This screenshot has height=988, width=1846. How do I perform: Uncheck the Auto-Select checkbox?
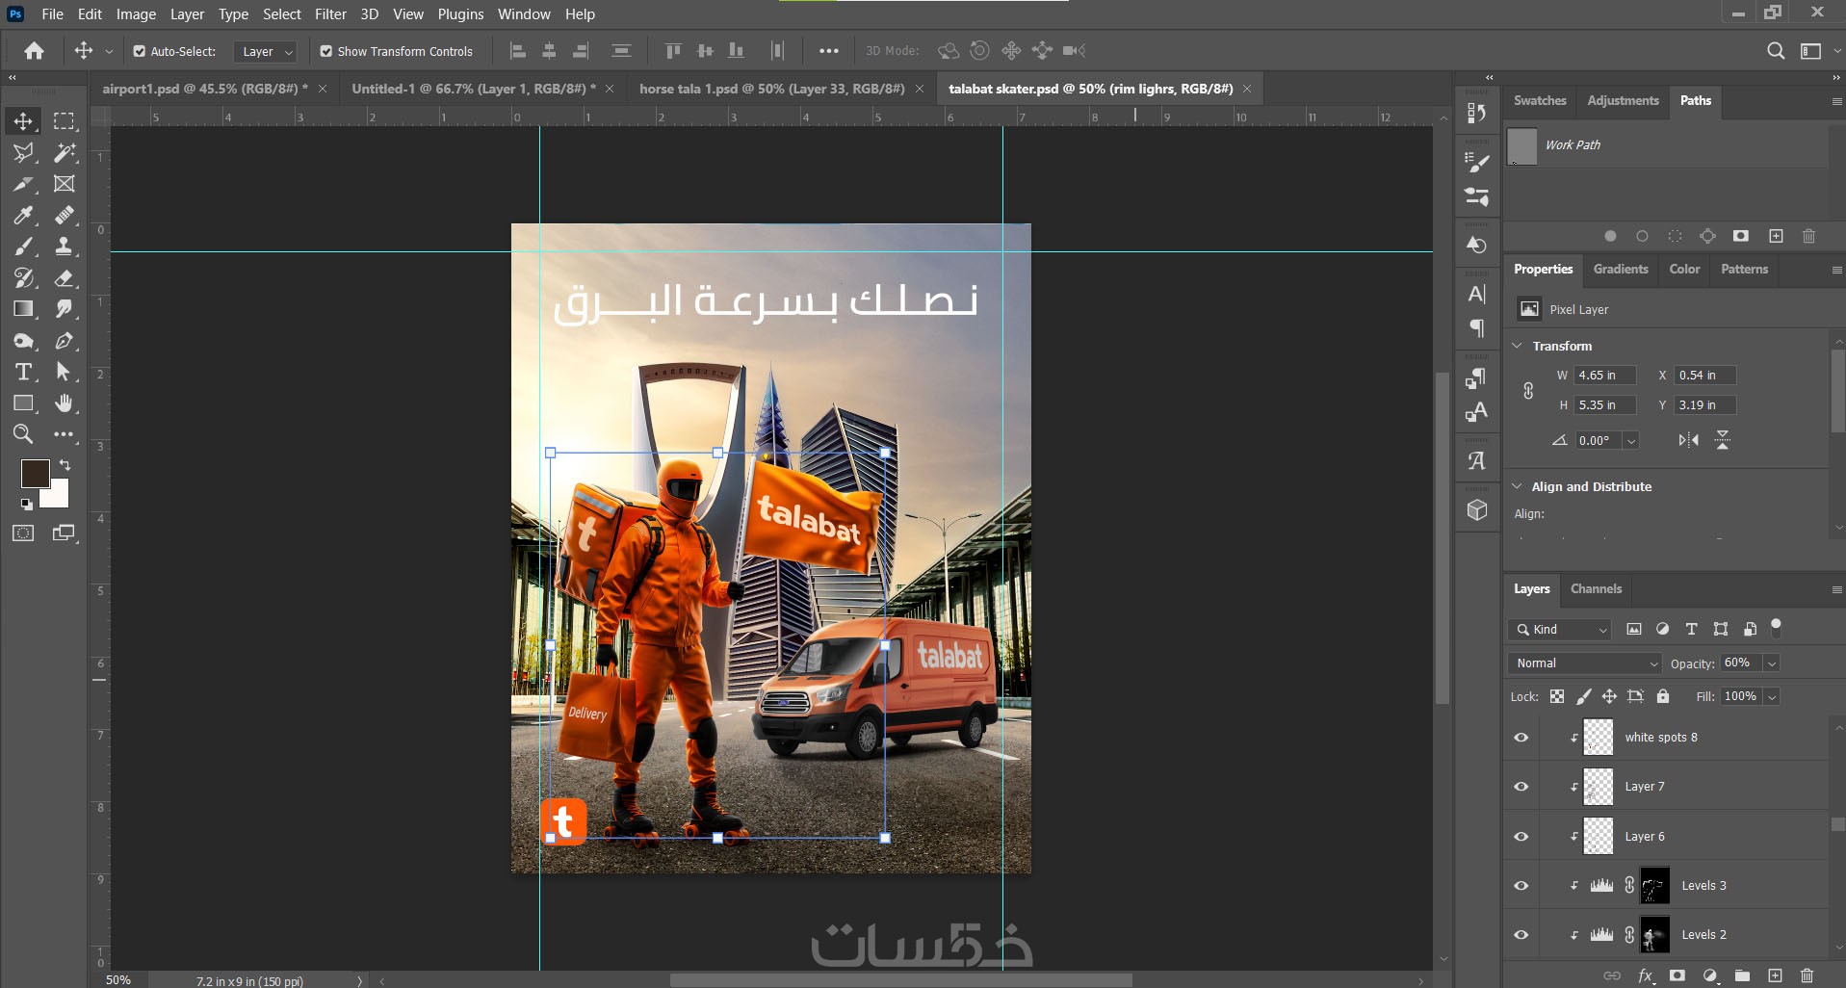(x=140, y=51)
